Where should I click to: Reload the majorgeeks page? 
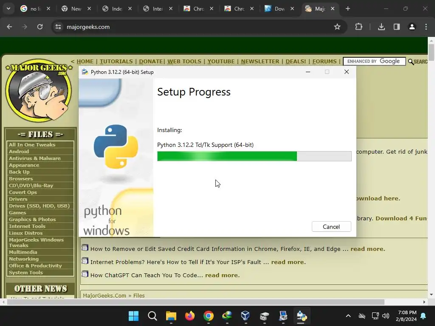coord(40,27)
